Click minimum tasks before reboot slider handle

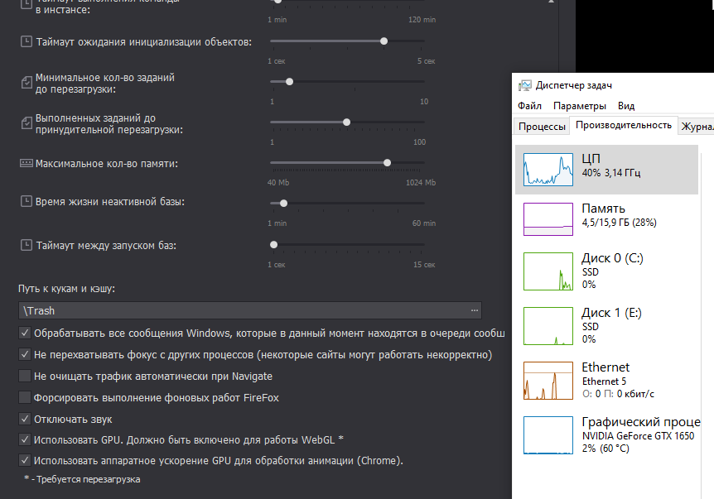[289, 82]
